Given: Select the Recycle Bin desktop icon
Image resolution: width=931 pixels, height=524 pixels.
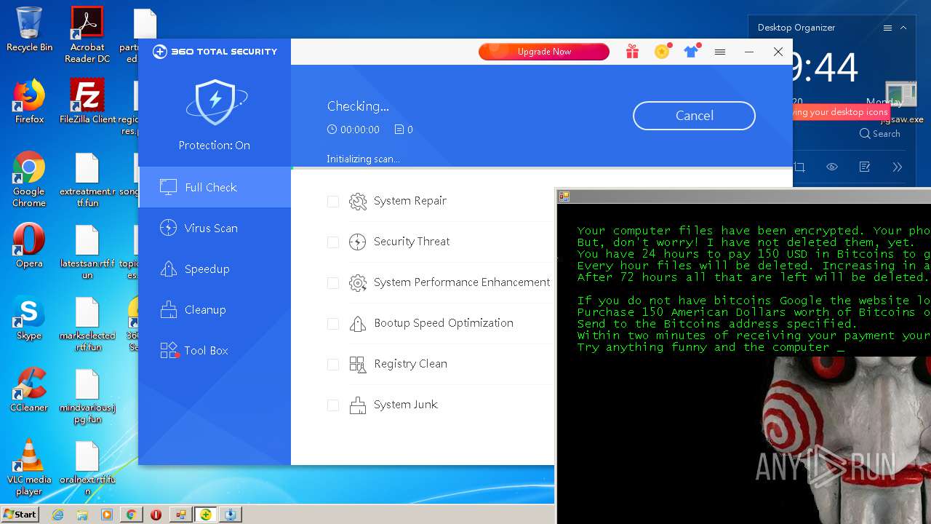Looking at the screenshot, I should point(29,29).
